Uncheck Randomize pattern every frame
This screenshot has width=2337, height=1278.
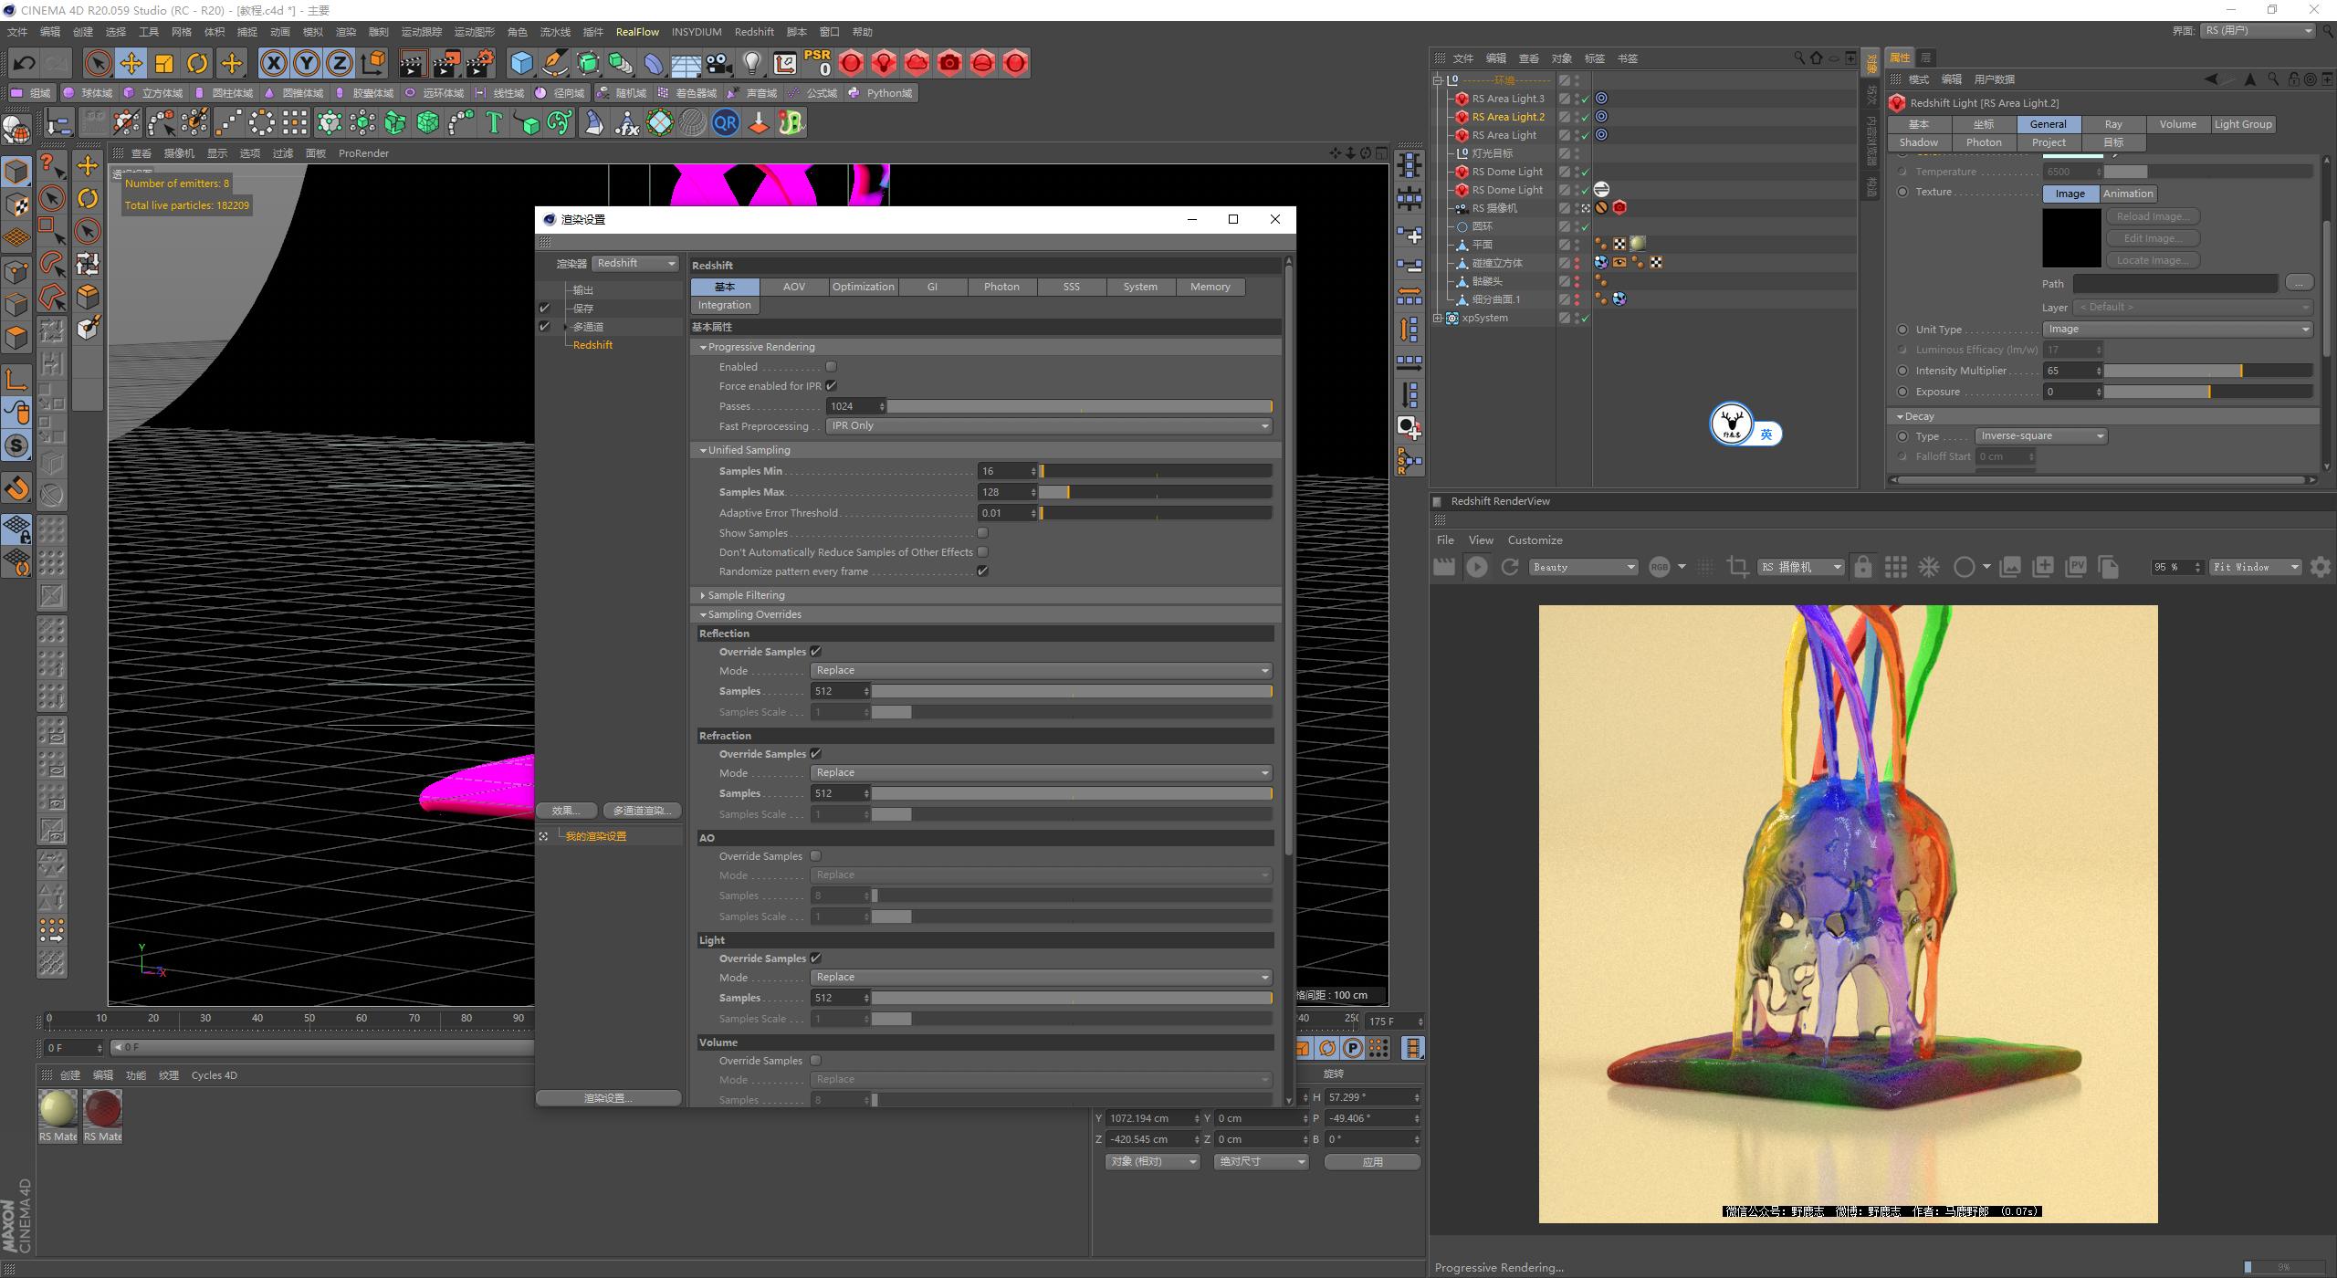click(x=982, y=571)
